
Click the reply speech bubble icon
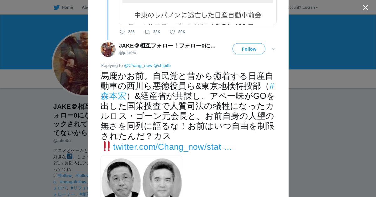pos(122,32)
